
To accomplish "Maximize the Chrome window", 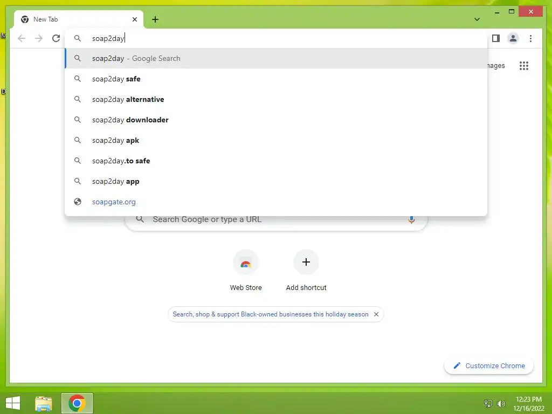I will 512,12.
